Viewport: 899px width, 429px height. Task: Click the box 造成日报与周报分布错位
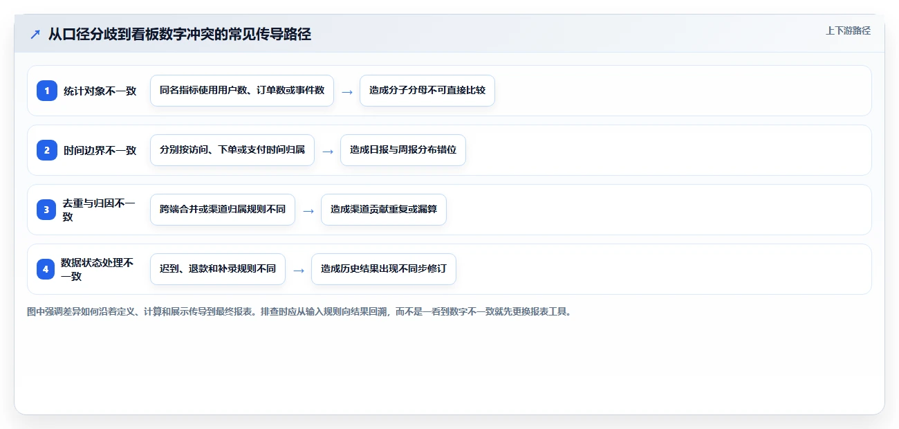click(403, 150)
